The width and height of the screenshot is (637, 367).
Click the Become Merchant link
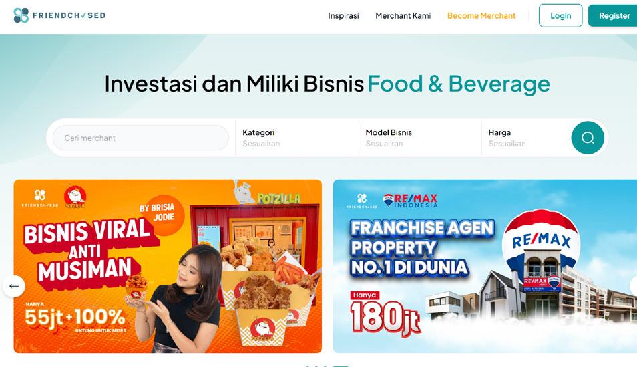coord(481,16)
